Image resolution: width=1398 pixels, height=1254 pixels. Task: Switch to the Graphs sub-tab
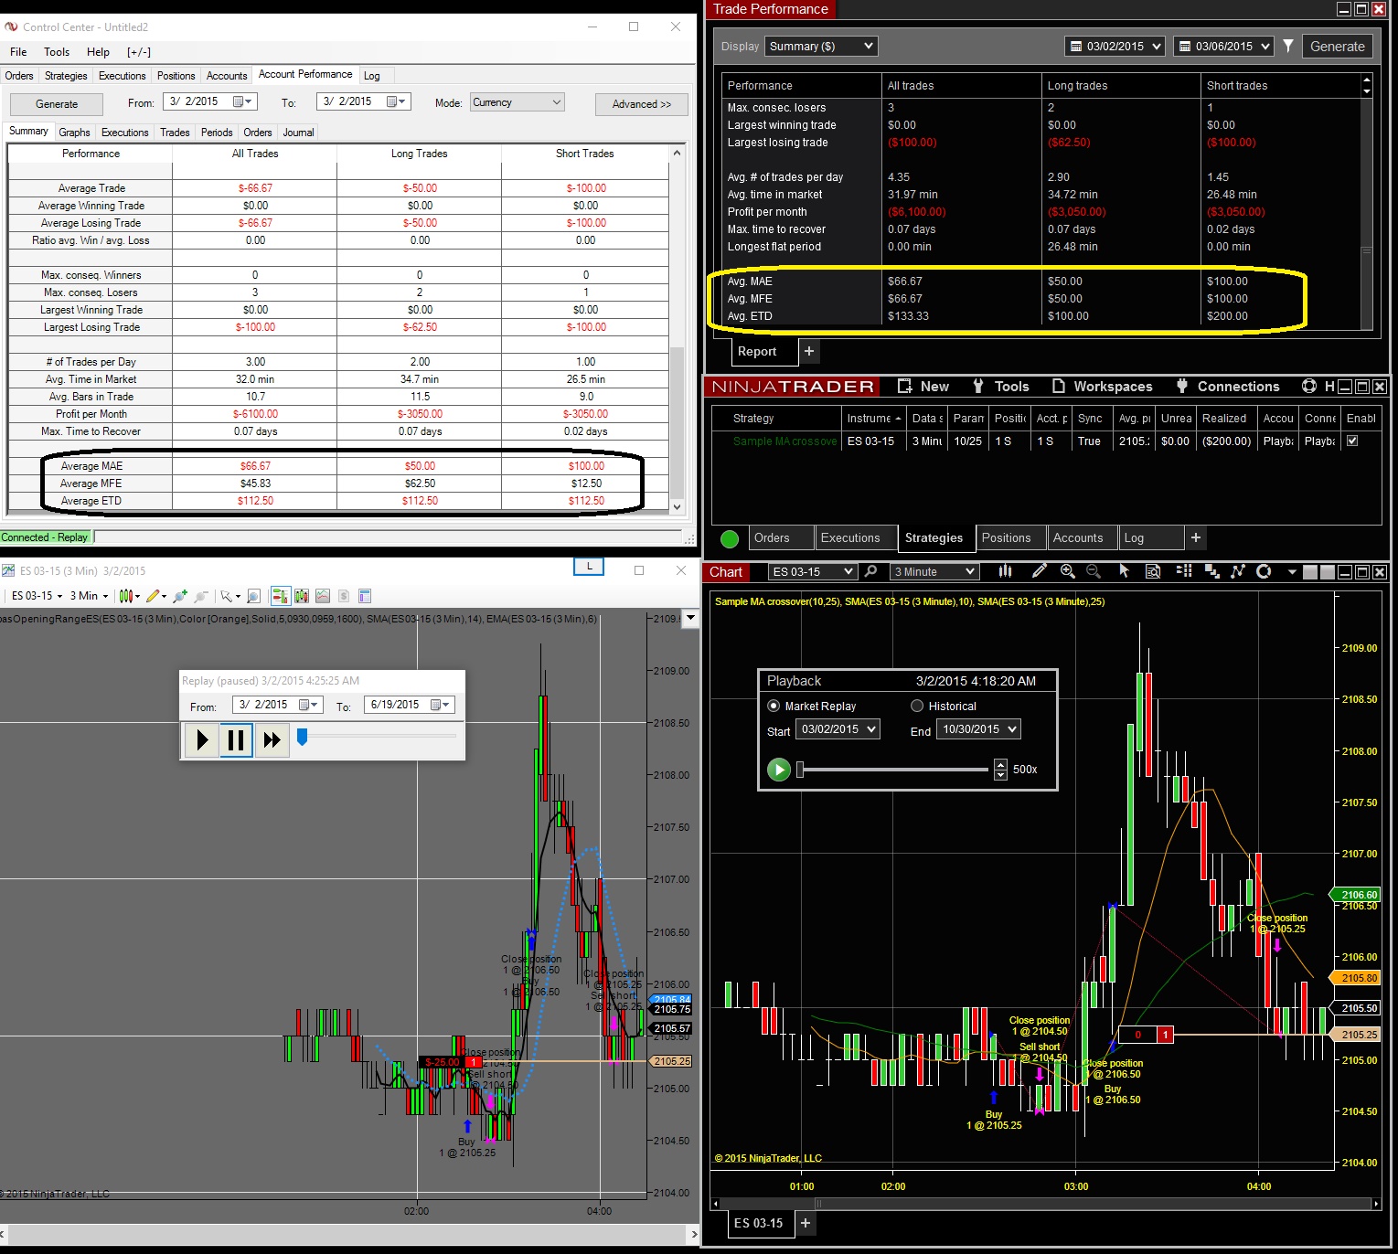pyautogui.click(x=74, y=133)
